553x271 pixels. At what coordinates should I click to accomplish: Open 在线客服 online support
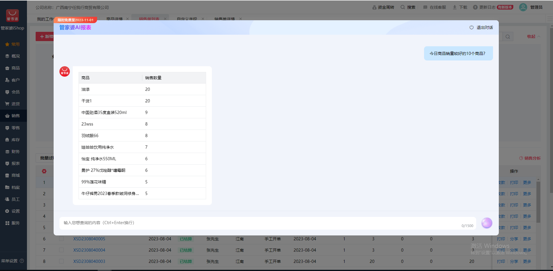(435, 7)
